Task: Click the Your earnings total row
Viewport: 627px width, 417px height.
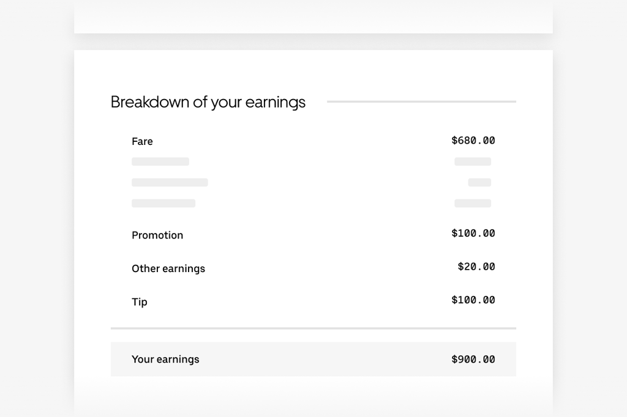Action: pos(313,359)
